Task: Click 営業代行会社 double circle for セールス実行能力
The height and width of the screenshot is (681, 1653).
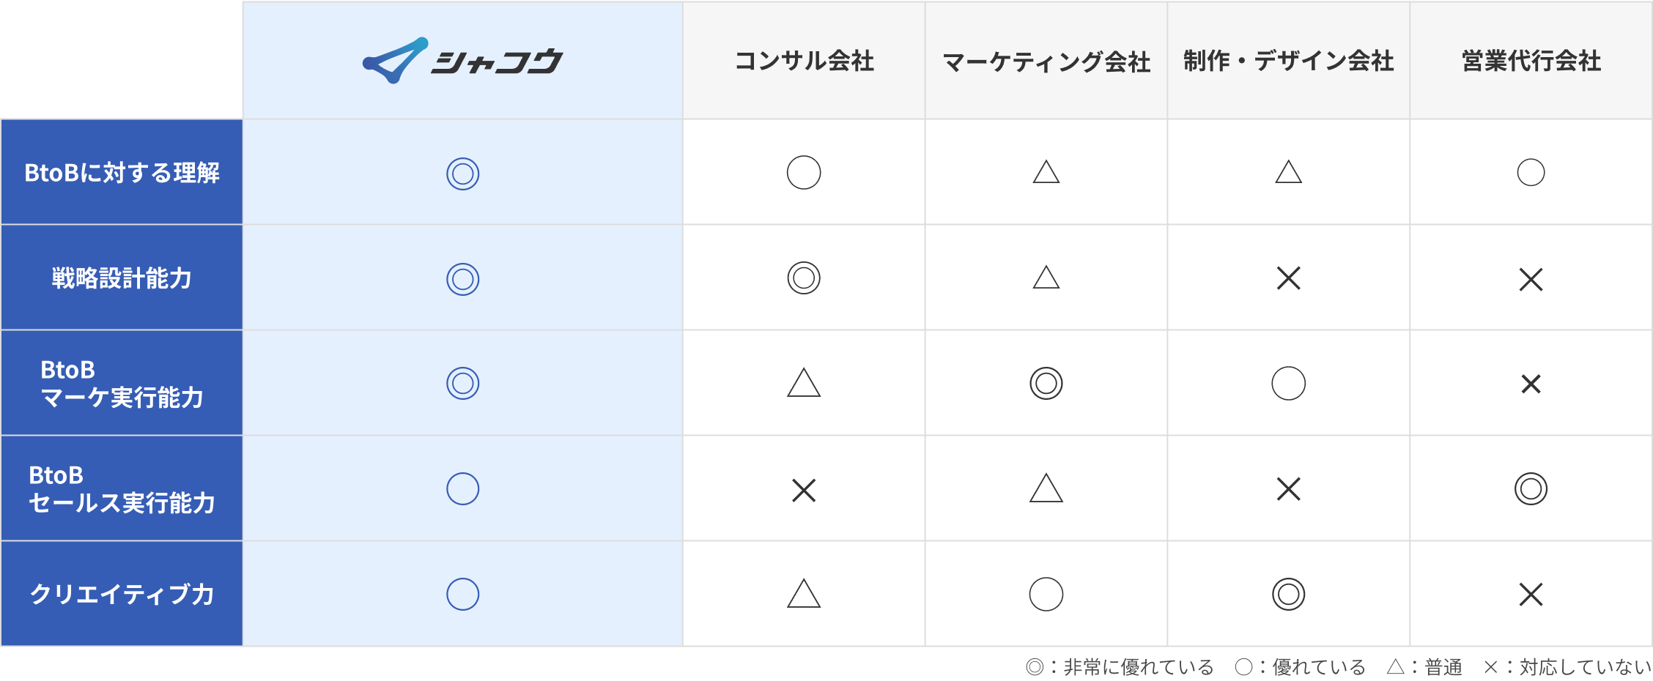Action: point(1531,488)
